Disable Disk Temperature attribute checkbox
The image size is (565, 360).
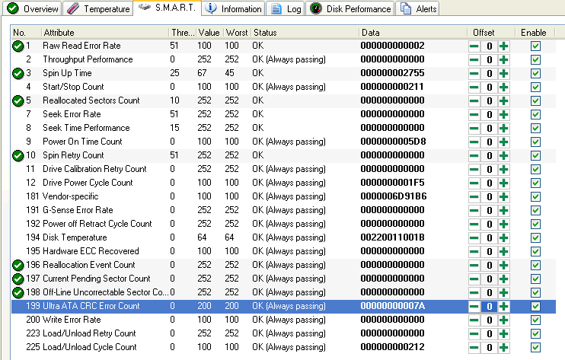pyautogui.click(x=535, y=238)
